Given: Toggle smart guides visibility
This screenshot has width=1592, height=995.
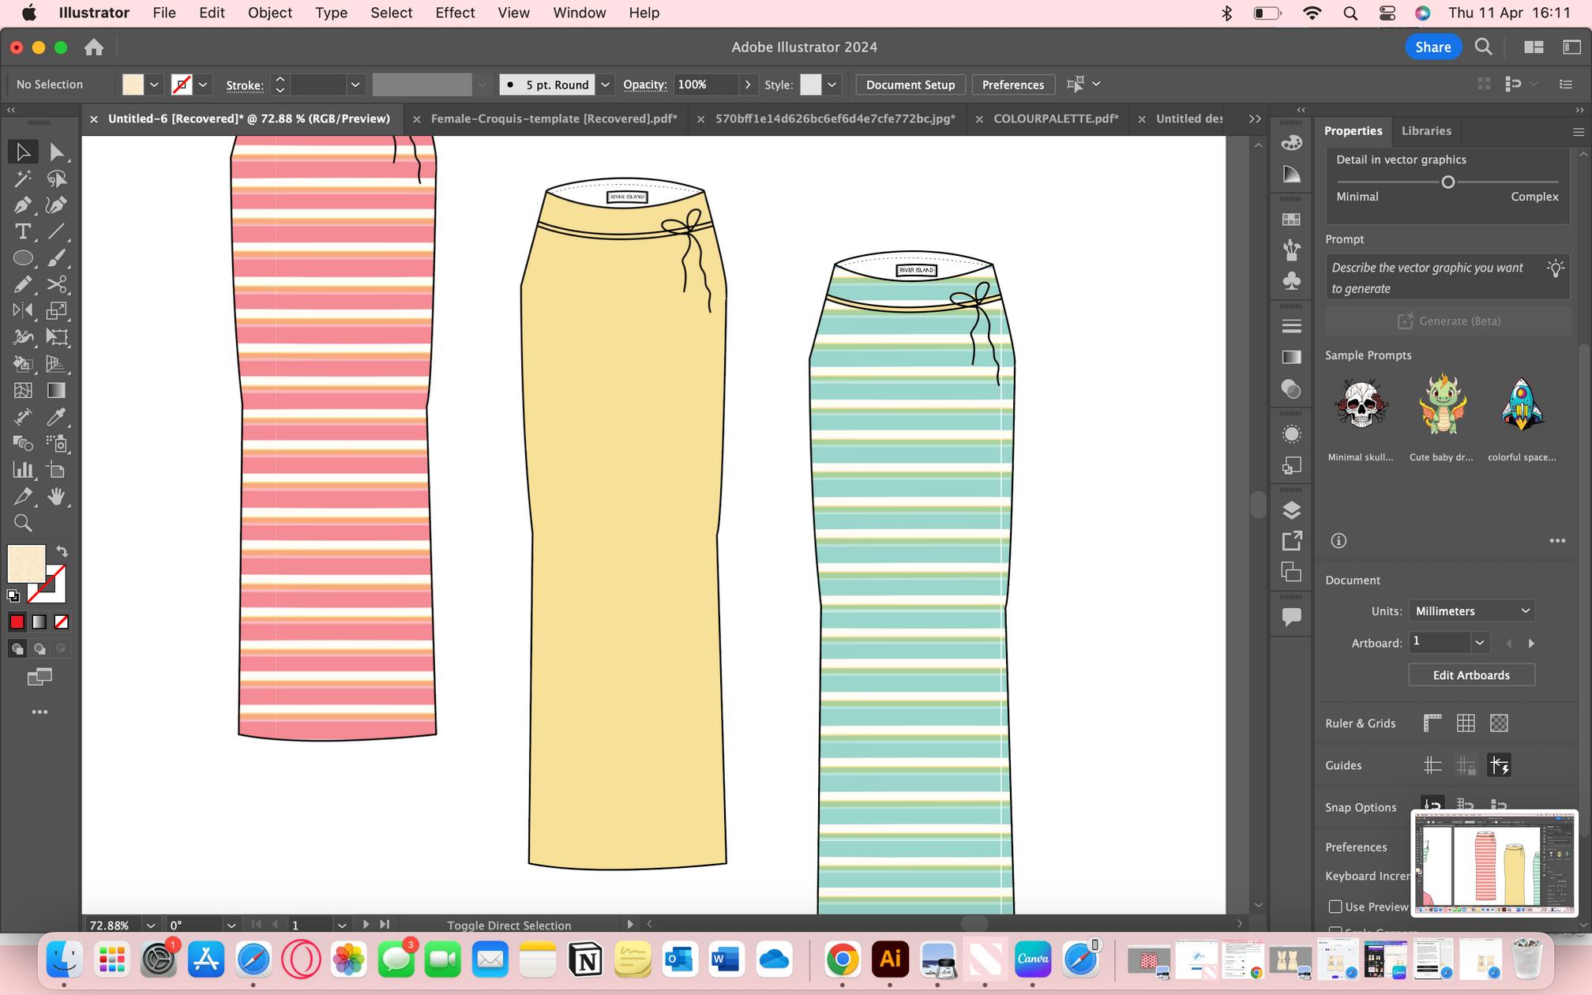Looking at the screenshot, I should (x=1499, y=765).
